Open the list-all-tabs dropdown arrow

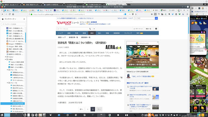[x=188, y=10]
